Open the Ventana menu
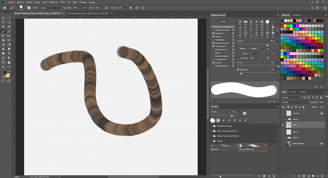 pos(83,2)
